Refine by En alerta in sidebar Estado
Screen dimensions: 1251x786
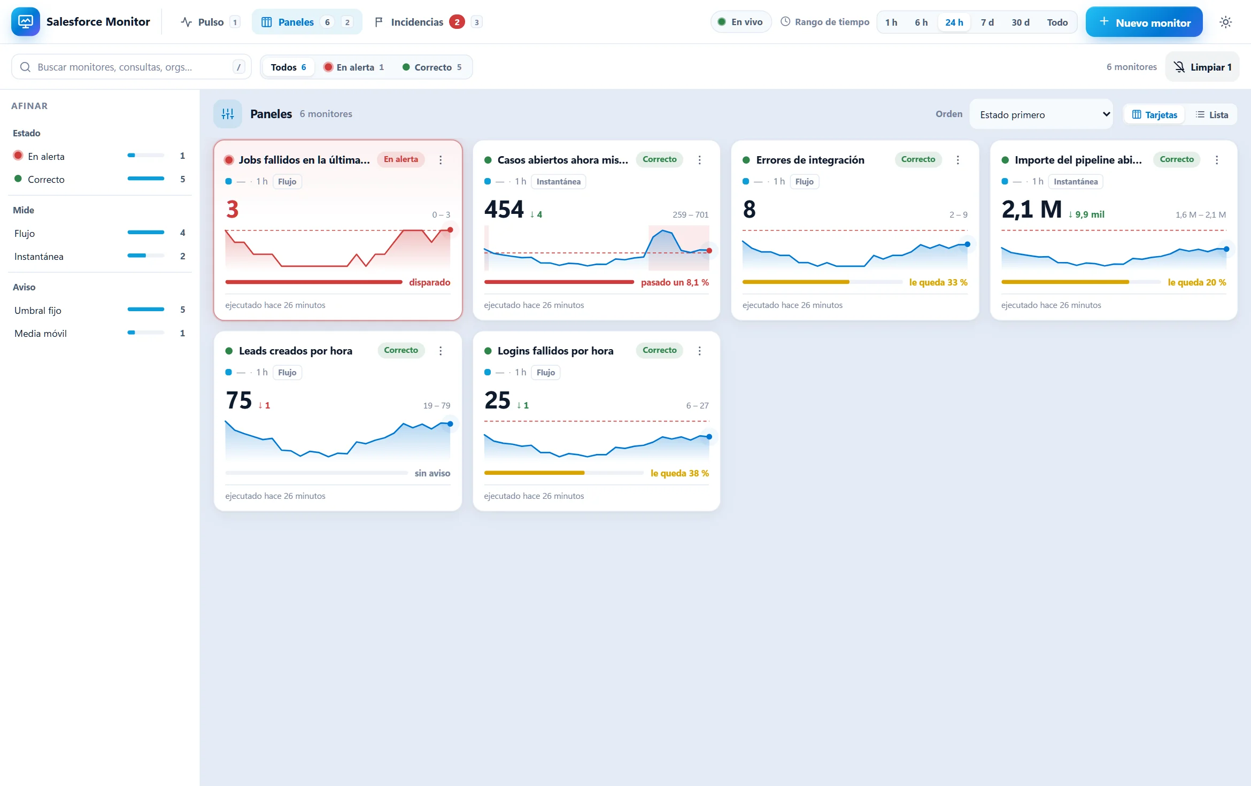tap(100, 156)
